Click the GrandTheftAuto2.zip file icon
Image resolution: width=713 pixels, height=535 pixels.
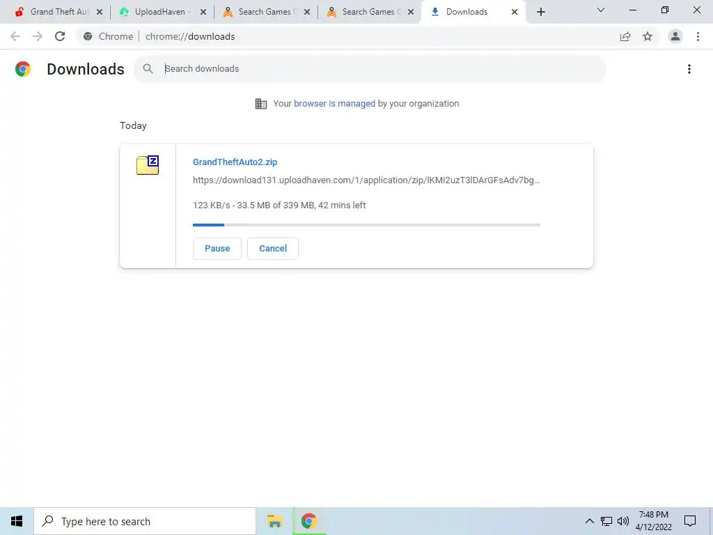point(148,165)
